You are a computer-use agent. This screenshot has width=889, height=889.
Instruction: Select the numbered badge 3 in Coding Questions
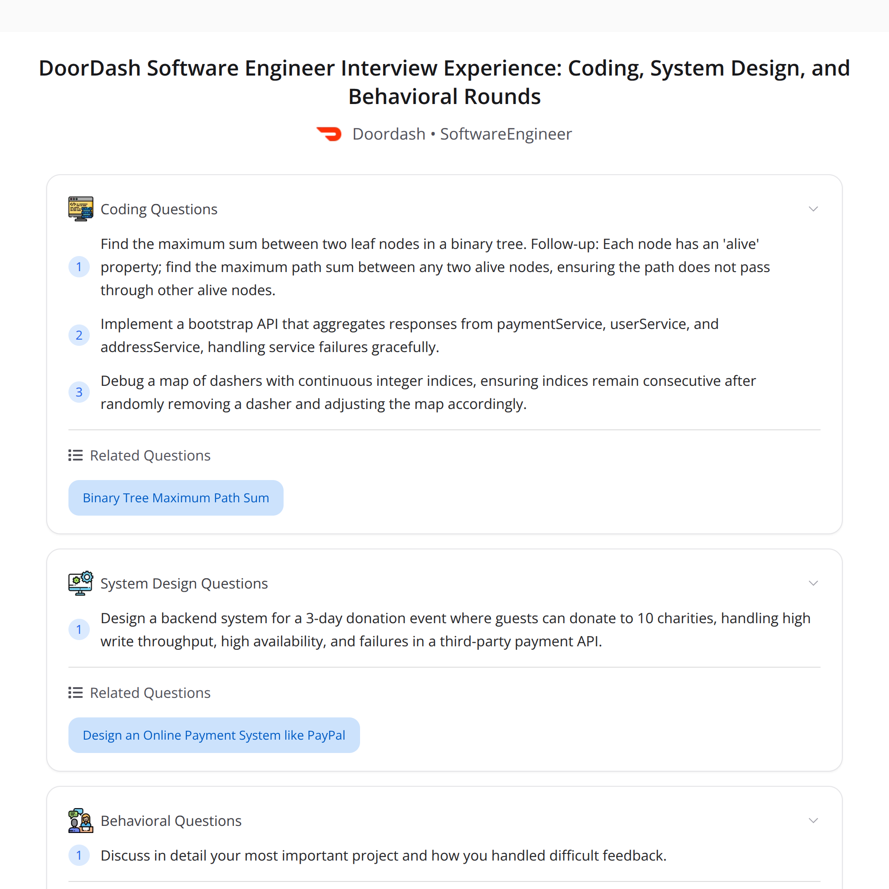(79, 392)
